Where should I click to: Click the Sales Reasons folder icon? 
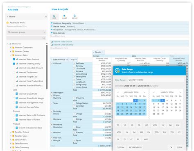click(x=13, y=144)
